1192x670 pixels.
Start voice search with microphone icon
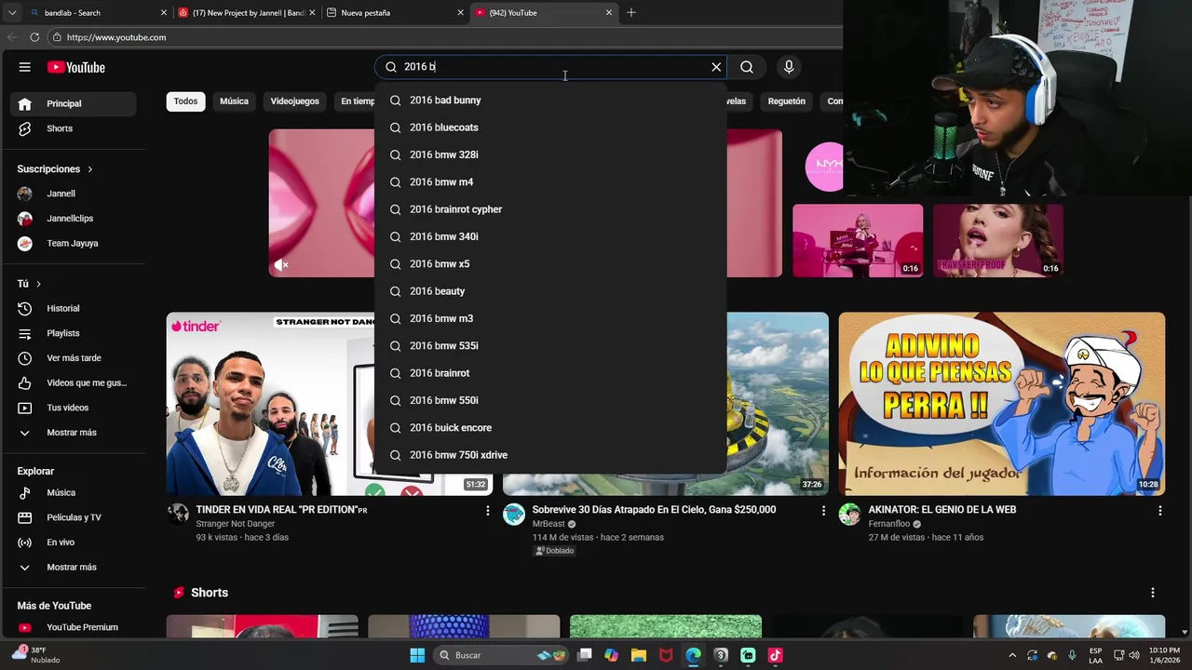click(x=789, y=67)
